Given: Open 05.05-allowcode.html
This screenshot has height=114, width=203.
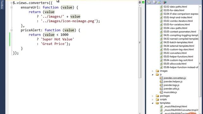Looking at the screenshot, I should pos(175,64).
